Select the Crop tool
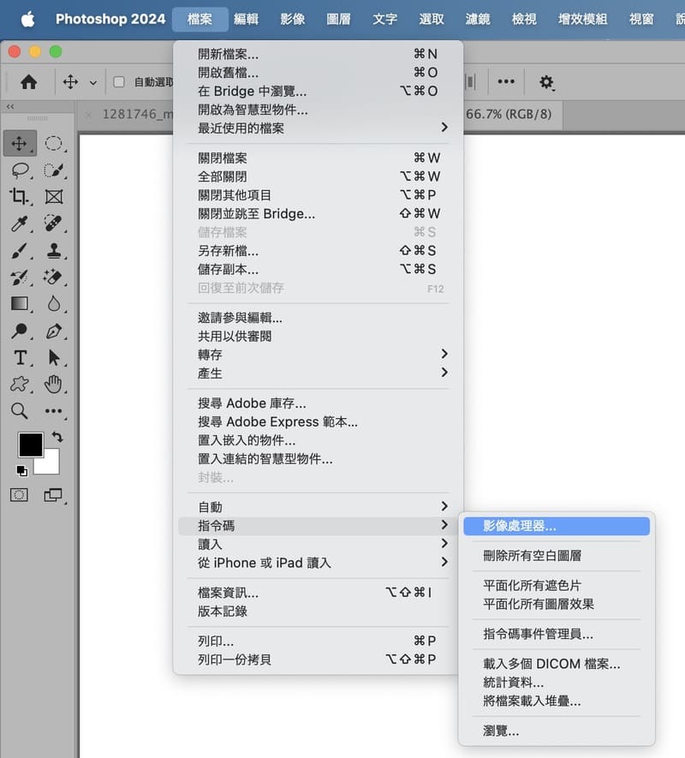This screenshot has width=685, height=758. coord(20,196)
